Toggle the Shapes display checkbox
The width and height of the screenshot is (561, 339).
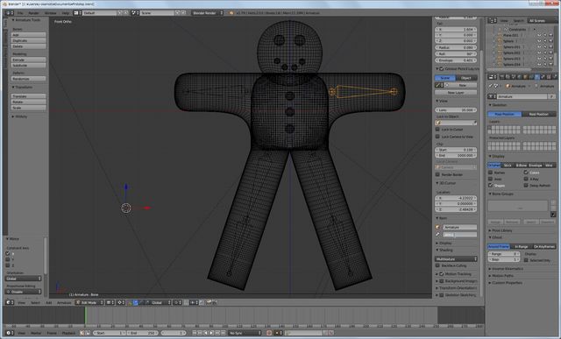(x=491, y=185)
